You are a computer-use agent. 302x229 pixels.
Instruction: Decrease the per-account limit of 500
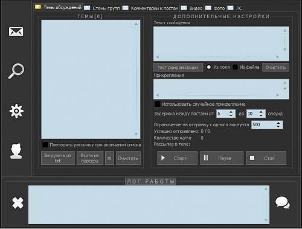click(278, 126)
